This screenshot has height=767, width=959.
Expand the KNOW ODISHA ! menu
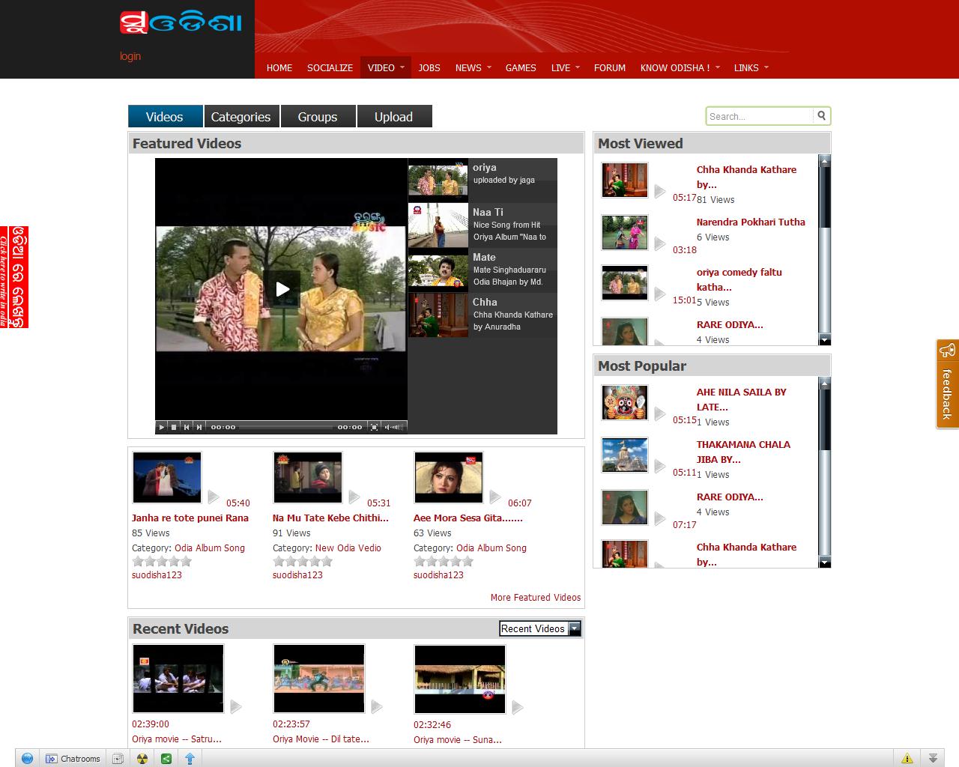point(680,67)
